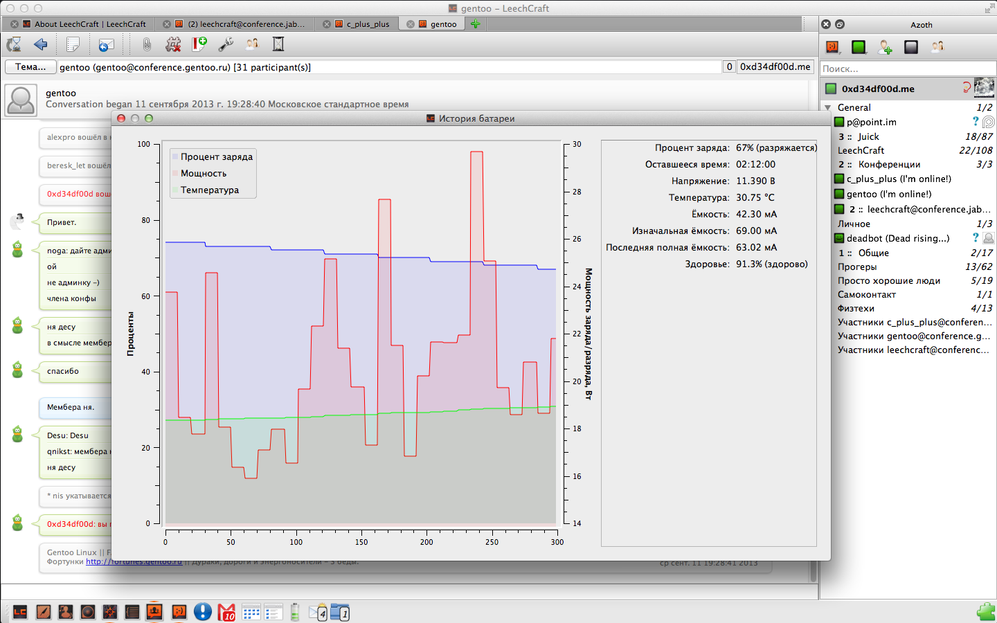Click the hash with red X icon
This screenshot has width=997, height=623.
pyautogui.click(x=173, y=44)
